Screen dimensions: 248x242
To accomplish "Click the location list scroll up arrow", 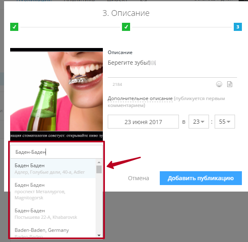I will [99, 162].
